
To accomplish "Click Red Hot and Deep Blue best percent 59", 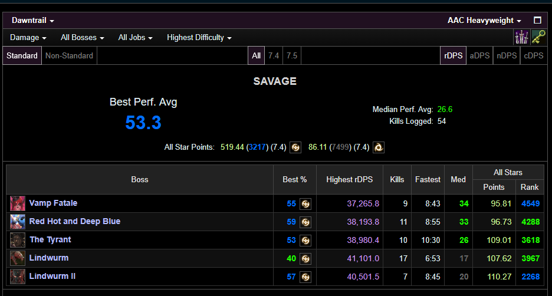I will tap(291, 222).
